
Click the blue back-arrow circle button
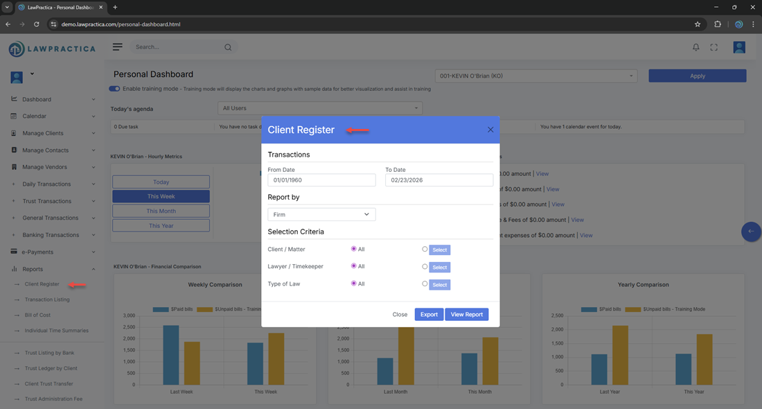pyautogui.click(x=751, y=232)
